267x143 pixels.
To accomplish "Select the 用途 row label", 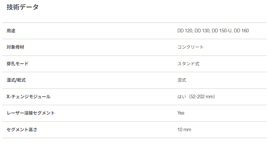I will (11, 31).
